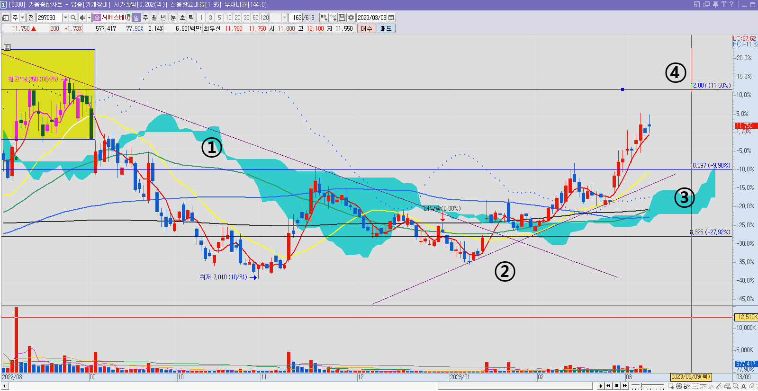
Task: Click the 최고 18,250 (08/25) label
Action: [33, 79]
